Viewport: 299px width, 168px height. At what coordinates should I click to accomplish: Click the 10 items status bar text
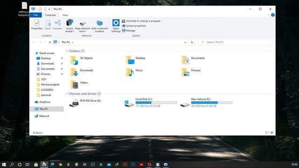click(37, 133)
